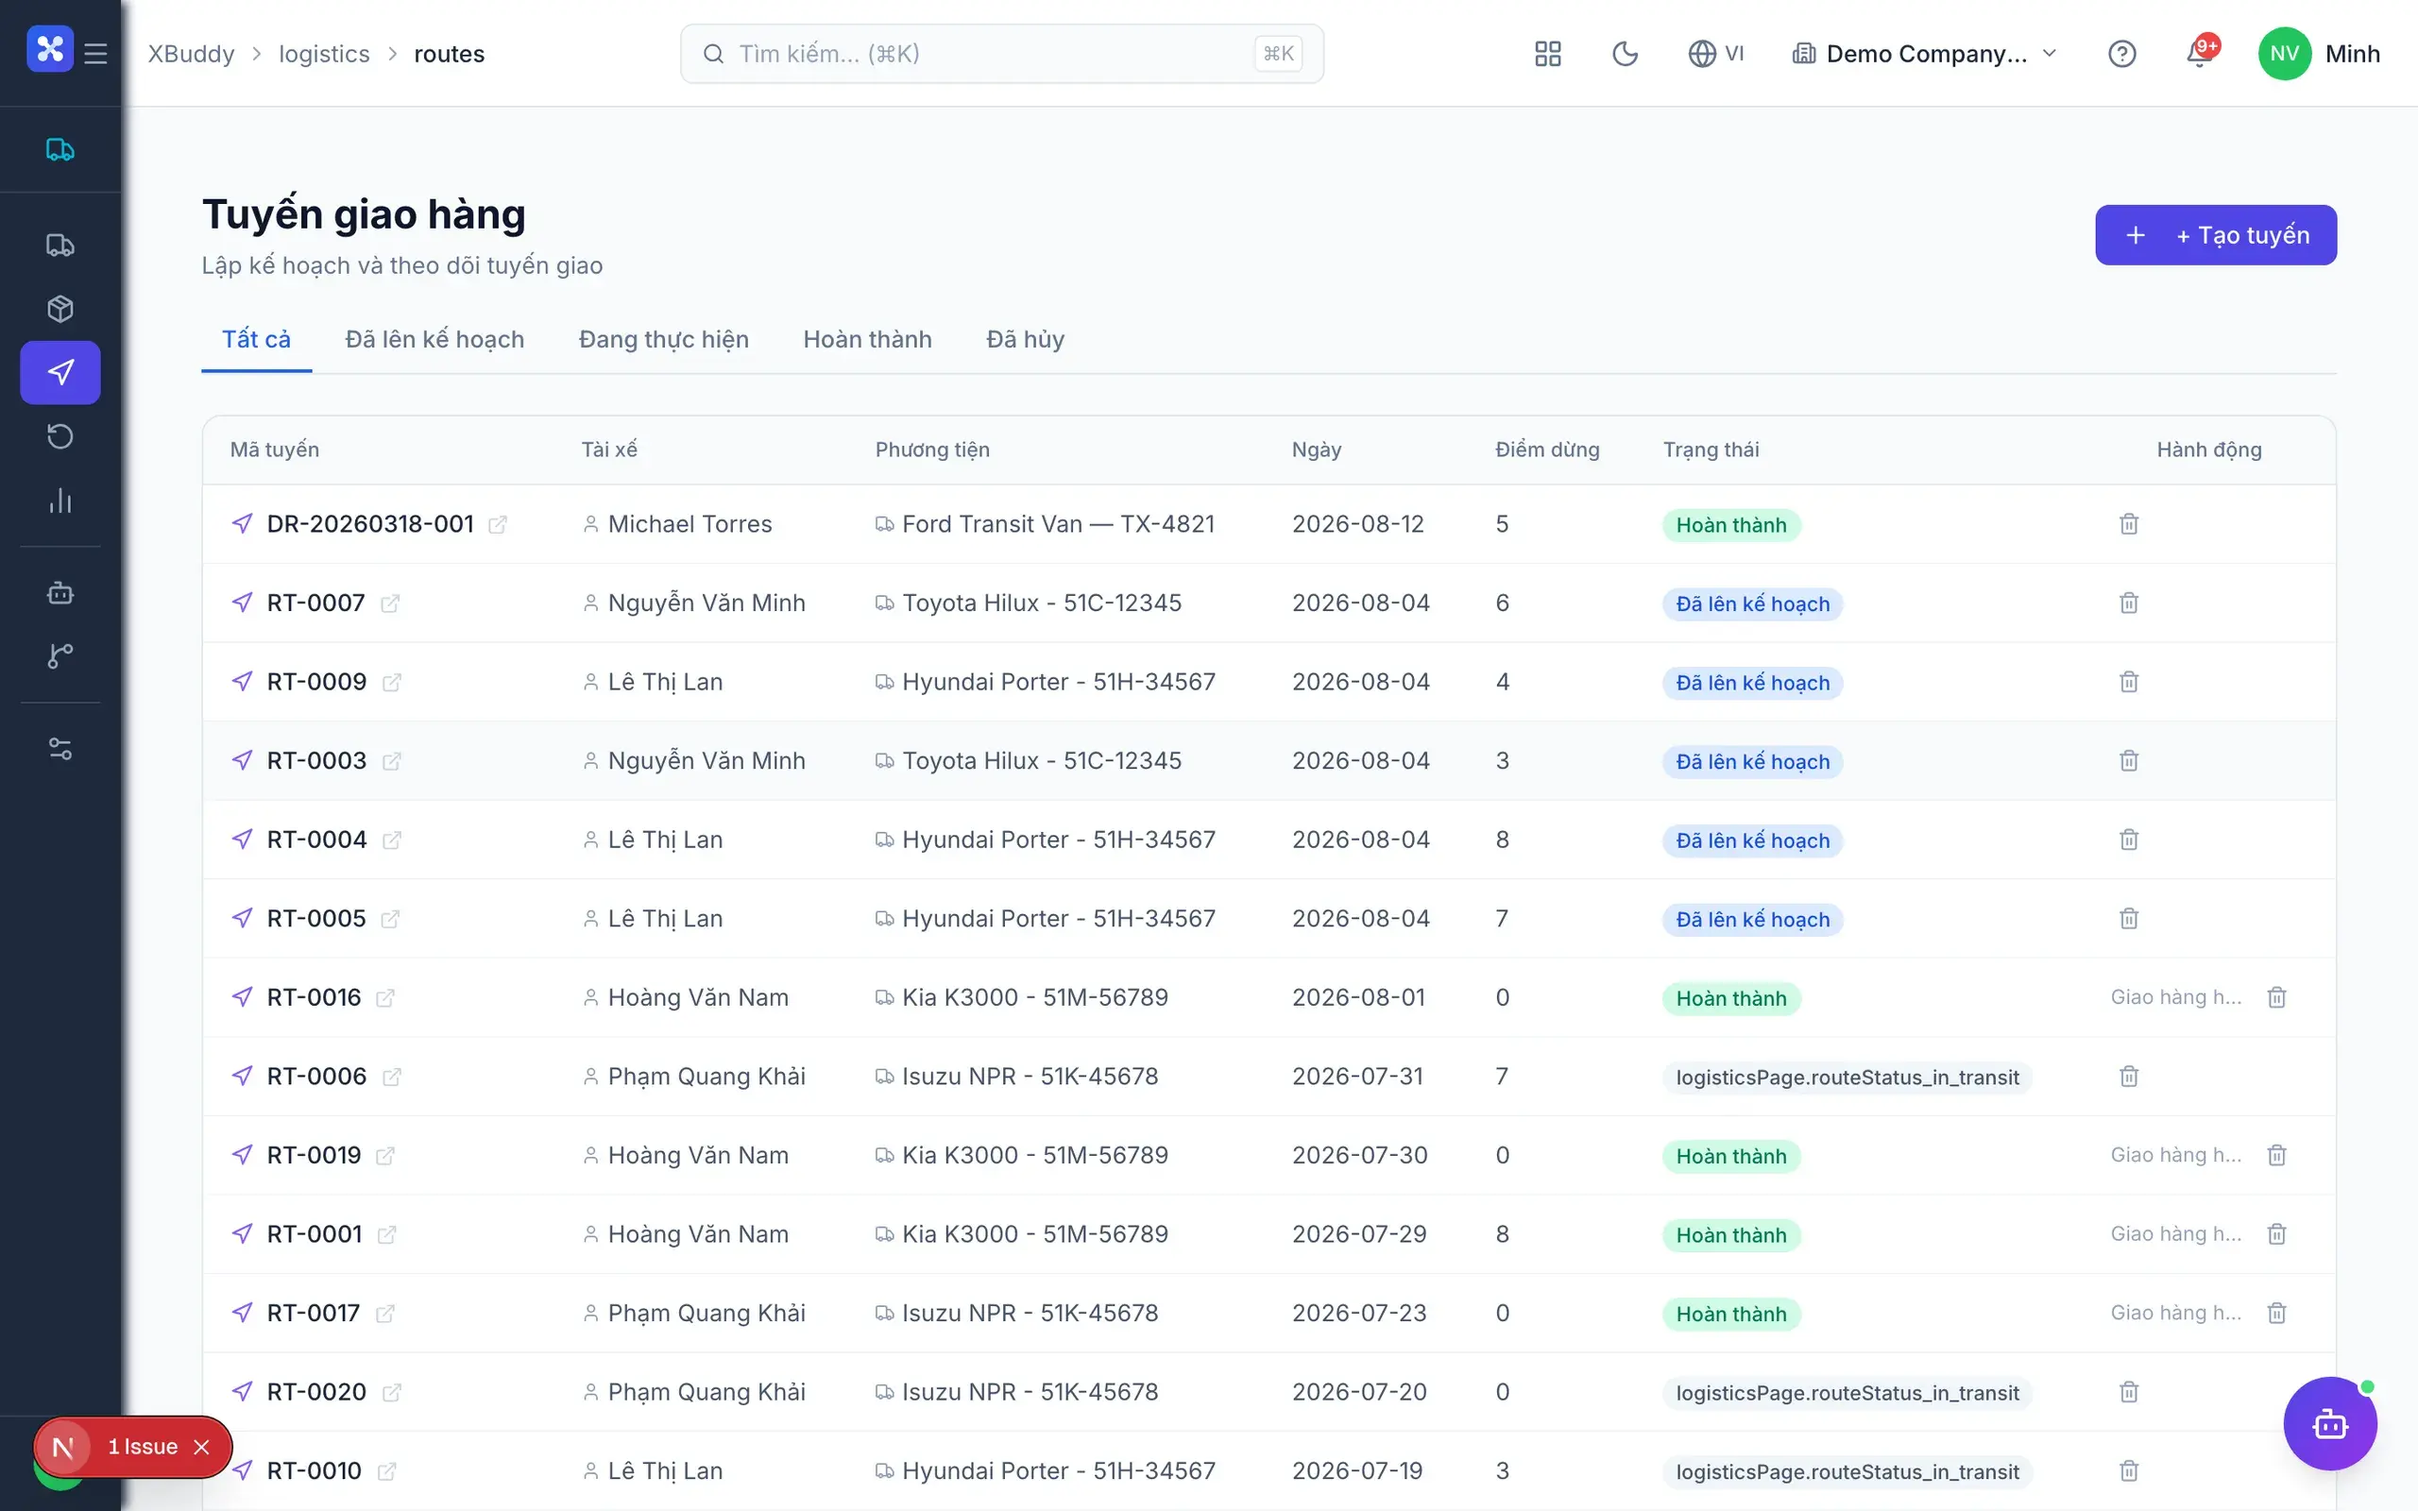This screenshot has width=2418, height=1511.
Task: Open the robot sidebar icon
Action: point(60,593)
